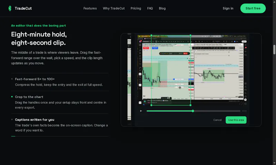
Task: Click the green playback slider thumb
Action: pos(193,111)
